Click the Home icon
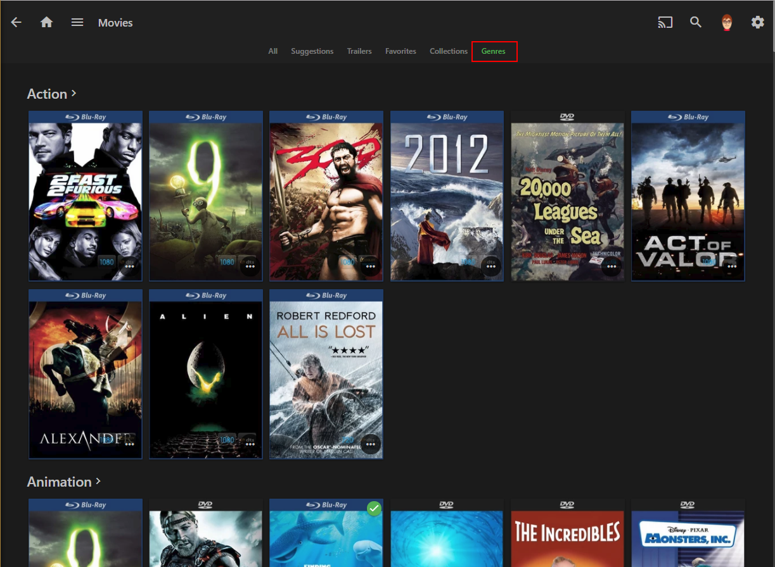The width and height of the screenshot is (775, 567). tap(46, 22)
